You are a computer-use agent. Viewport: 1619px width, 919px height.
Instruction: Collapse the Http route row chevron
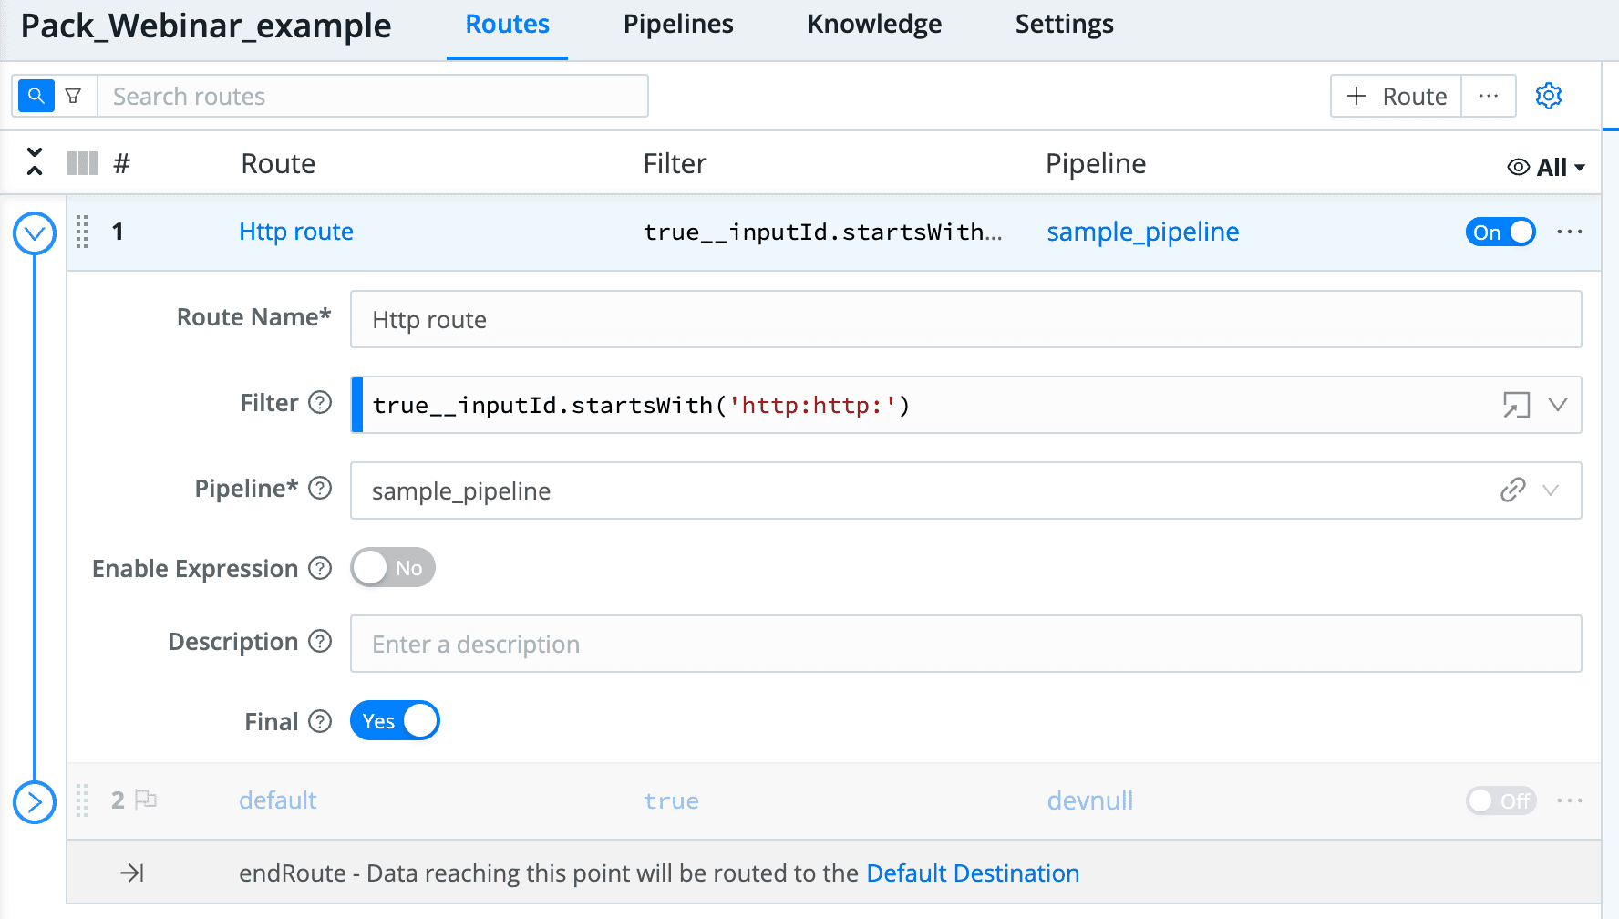35,233
